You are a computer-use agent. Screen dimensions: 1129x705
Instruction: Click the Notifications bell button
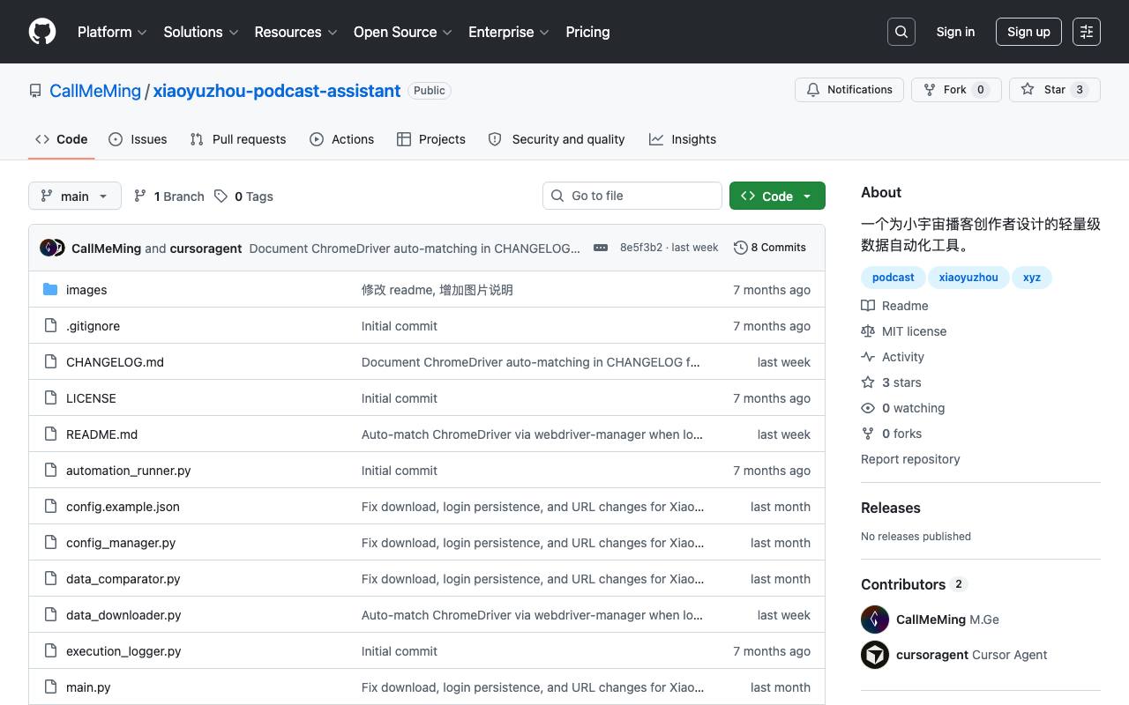click(849, 90)
